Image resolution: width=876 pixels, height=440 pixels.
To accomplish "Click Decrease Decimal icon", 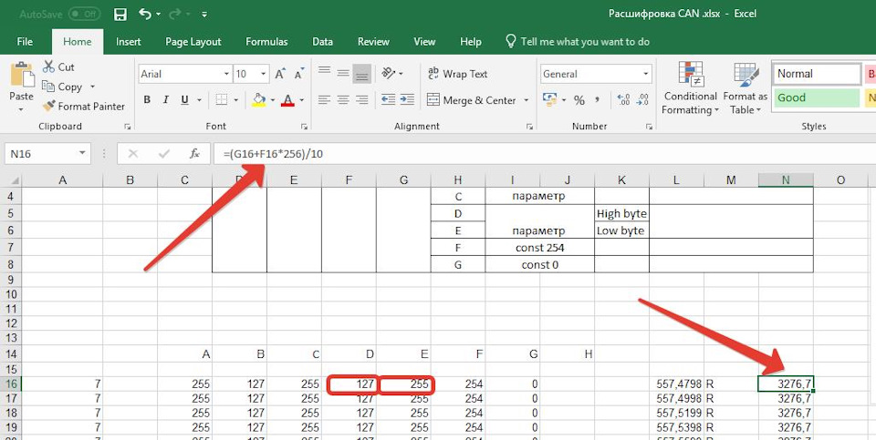I will [x=642, y=100].
